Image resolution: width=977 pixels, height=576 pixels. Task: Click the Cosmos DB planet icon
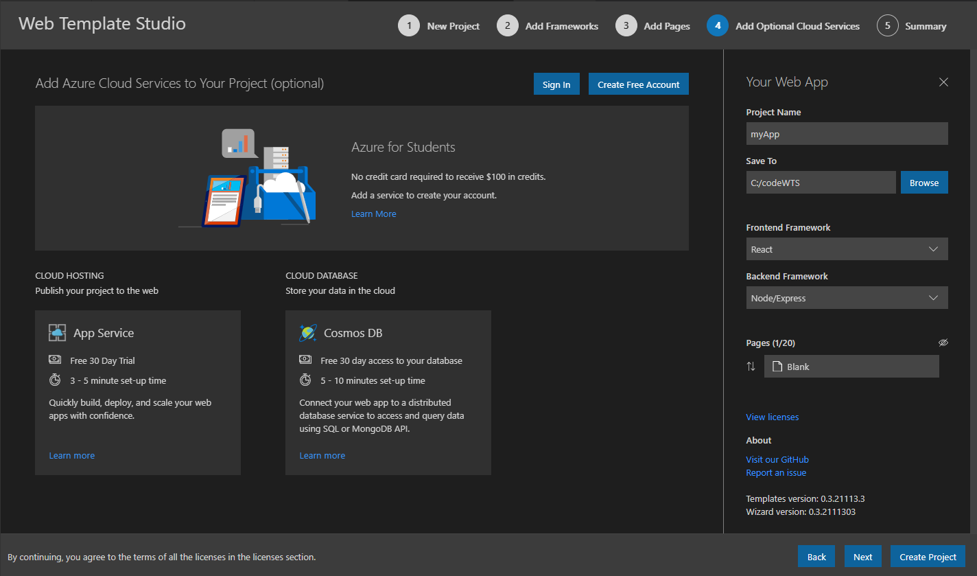click(308, 333)
